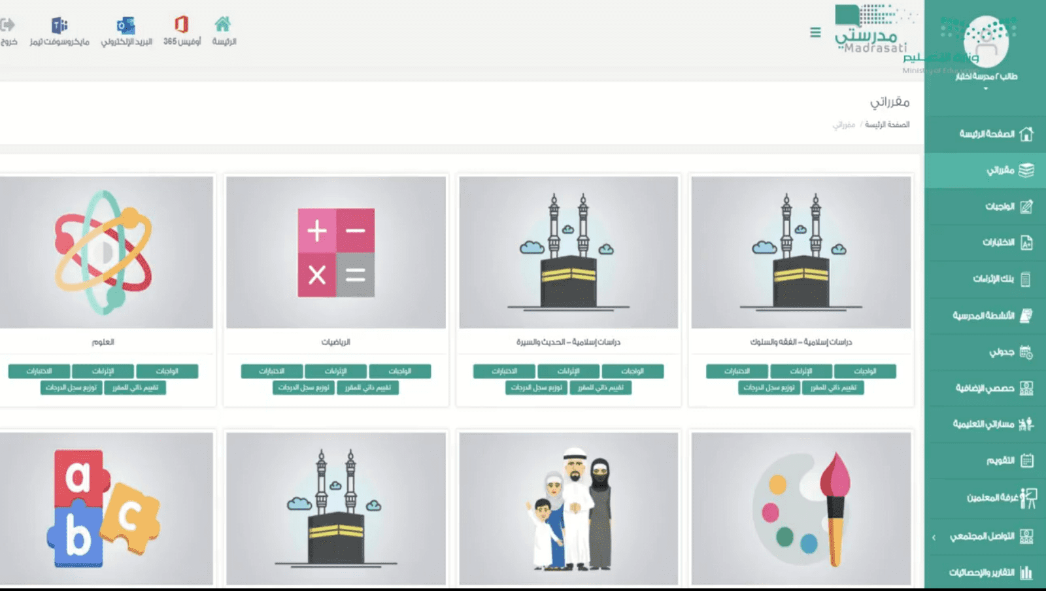Expand the chevron beside التواصل المجتمعي
This screenshot has height=591, width=1046.
click(x=934, y=537)
